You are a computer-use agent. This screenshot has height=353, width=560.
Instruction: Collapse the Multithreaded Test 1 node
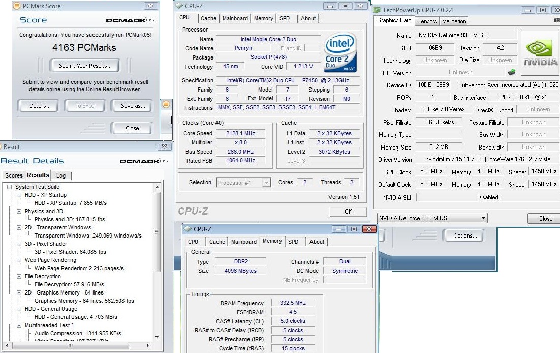click(x=19, y=325)
